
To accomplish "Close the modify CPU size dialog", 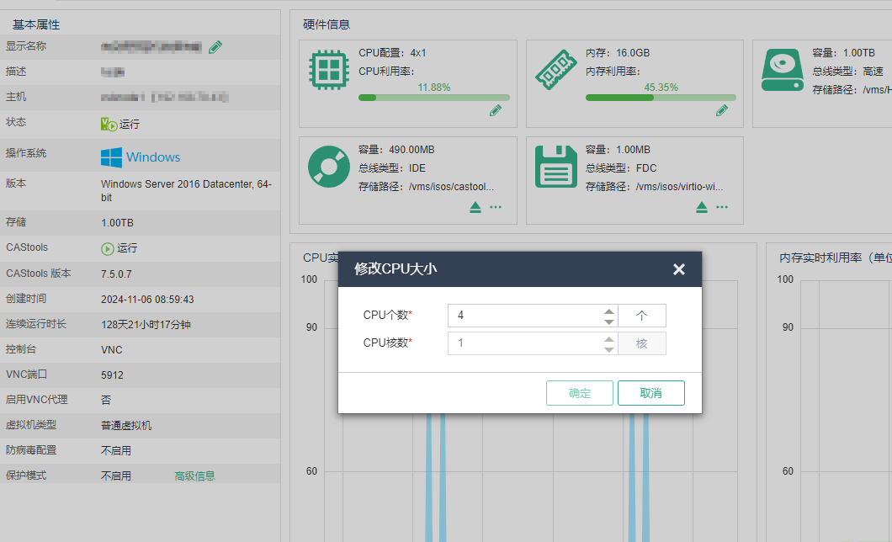I will pos(678,269).
